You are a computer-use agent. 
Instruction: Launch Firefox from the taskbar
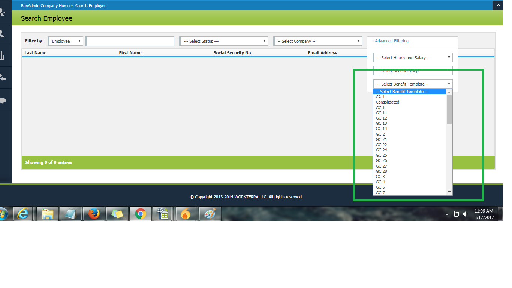94,214
